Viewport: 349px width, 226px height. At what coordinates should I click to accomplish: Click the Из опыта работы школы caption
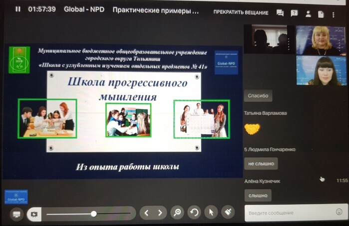click(127, 167)
